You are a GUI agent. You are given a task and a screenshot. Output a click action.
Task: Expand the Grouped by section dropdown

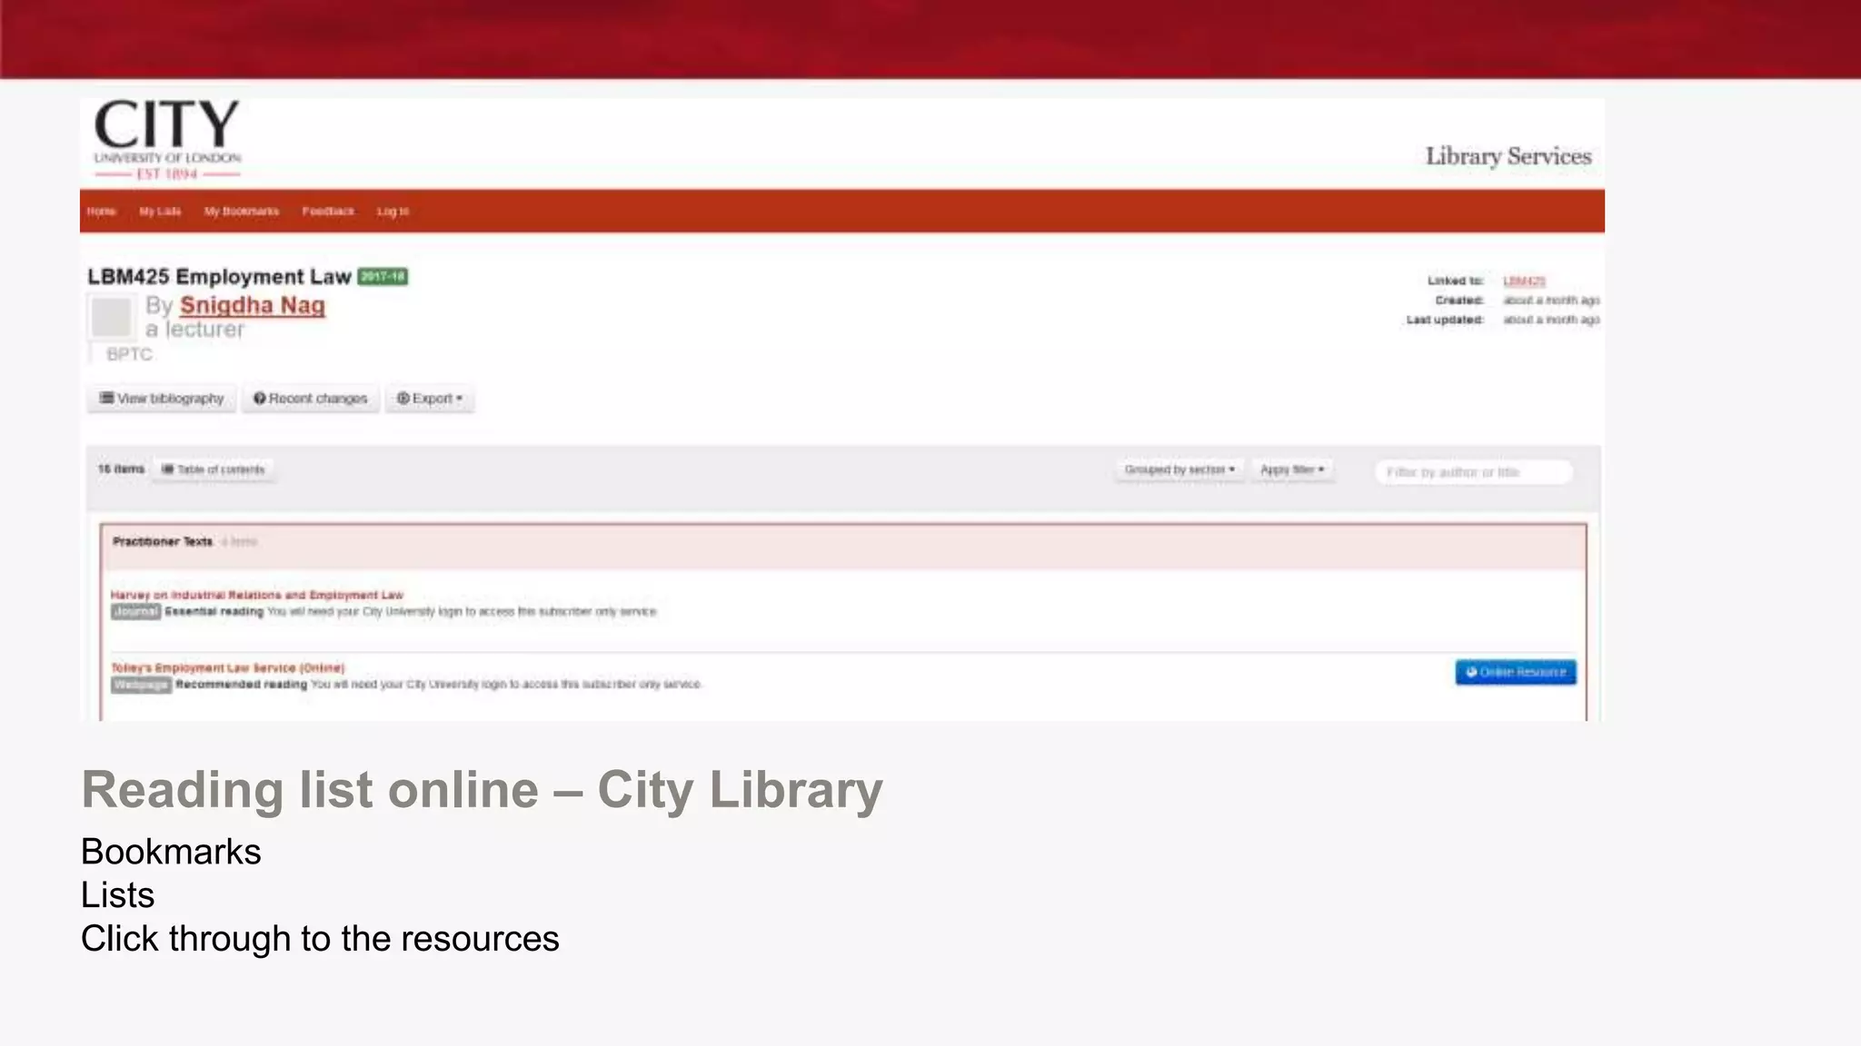click(1179, 469)
